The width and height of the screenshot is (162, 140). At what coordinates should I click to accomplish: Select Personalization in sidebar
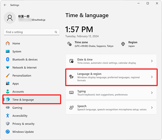(x=31, y=76)
